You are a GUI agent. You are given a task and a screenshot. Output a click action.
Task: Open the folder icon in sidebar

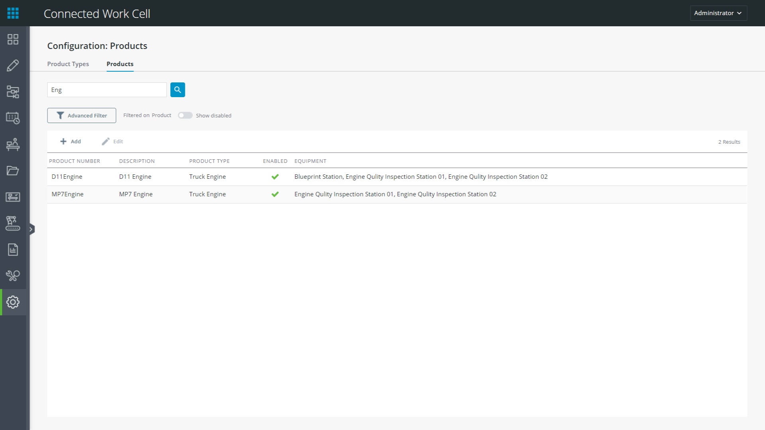13,170
